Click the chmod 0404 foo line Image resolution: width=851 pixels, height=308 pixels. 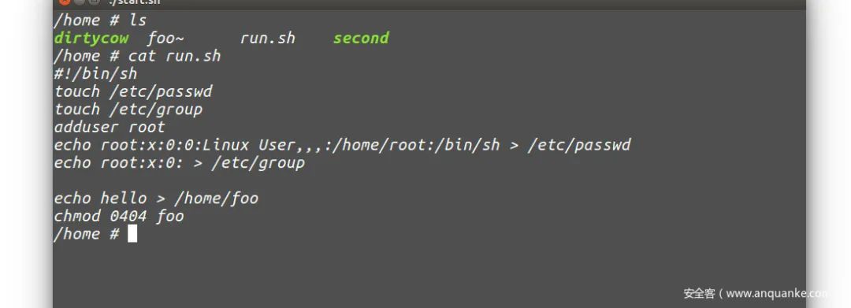[119, 217]
